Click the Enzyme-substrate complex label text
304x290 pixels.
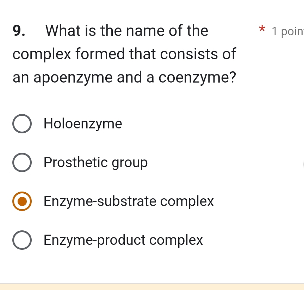[x=129, y=201]
